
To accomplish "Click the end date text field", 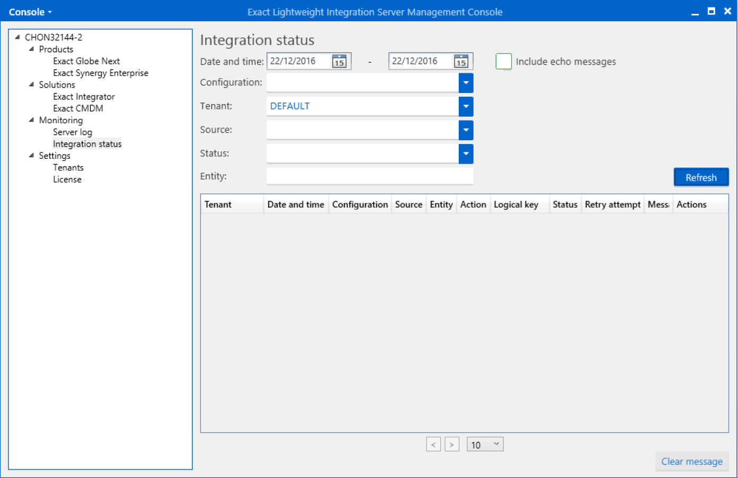I will click(421, 61).
